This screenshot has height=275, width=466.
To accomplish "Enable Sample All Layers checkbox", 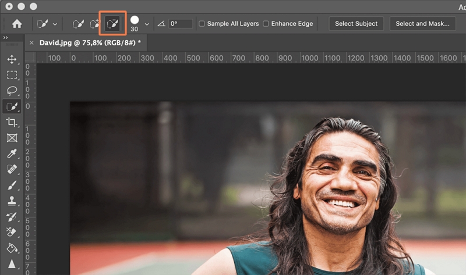I will (202, 24).
